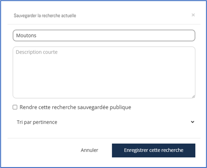
Task: Cancel with the 'Annuler' button
Action: click(x=90, y=150)
